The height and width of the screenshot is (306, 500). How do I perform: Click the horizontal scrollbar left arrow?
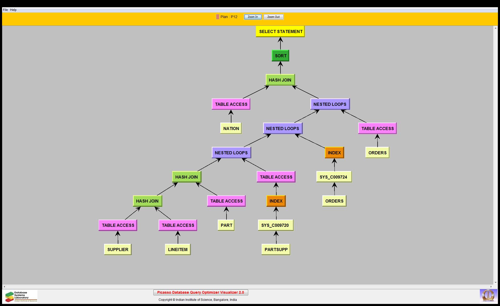click(4, 287)
